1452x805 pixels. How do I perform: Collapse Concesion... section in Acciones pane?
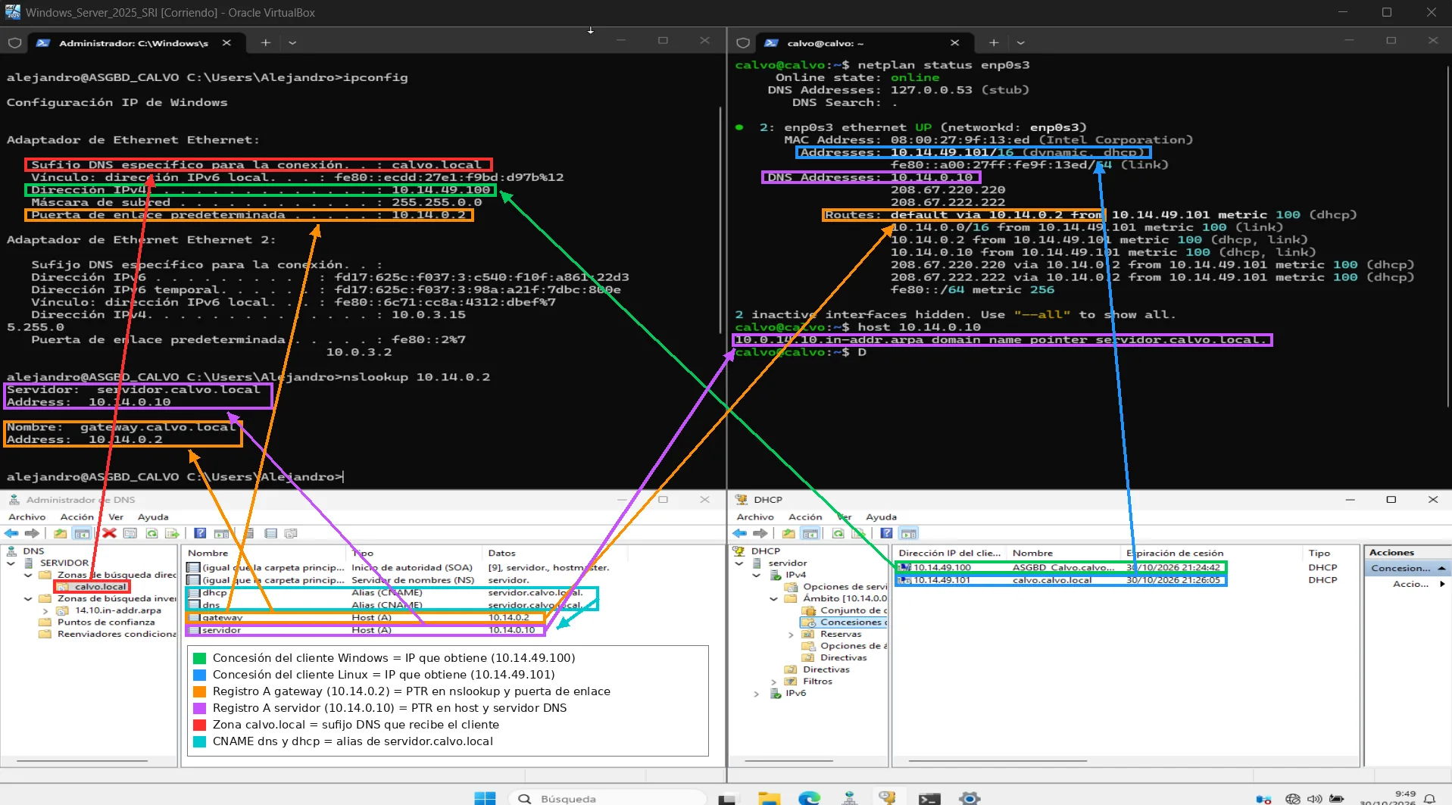pos(1441,568)
